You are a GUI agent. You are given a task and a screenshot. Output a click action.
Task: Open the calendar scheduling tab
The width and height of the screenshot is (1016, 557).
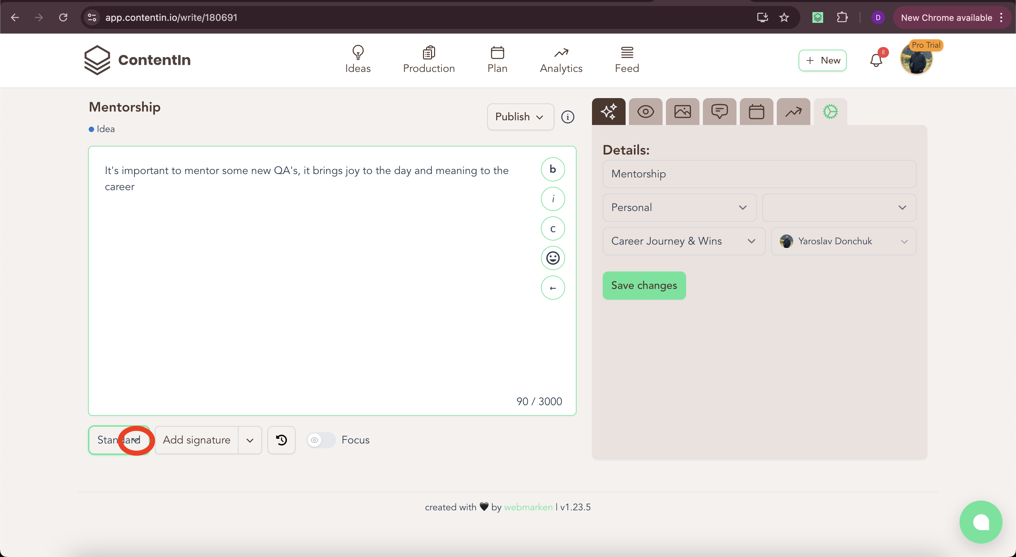click(757, 112)
